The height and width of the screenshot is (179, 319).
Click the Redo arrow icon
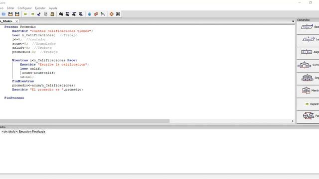click(x=32, y=14)
